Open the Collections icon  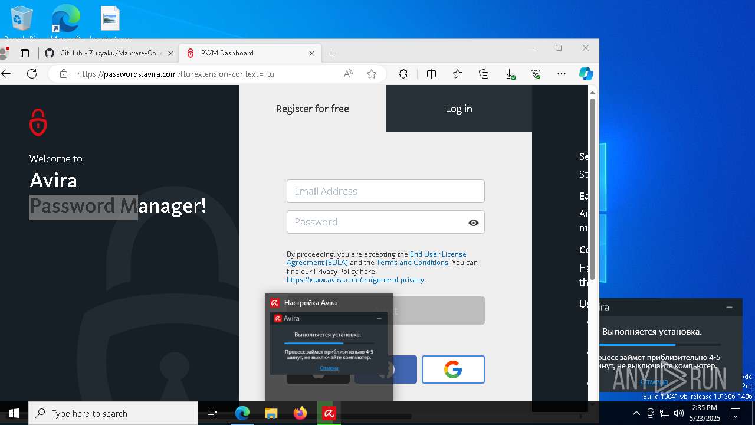(484, 74)
